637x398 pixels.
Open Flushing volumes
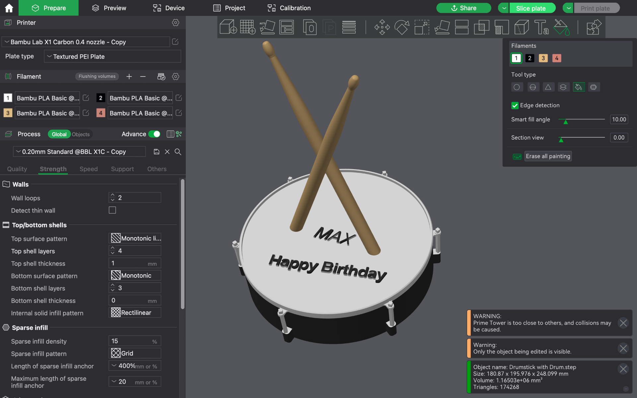click(97, 76)
